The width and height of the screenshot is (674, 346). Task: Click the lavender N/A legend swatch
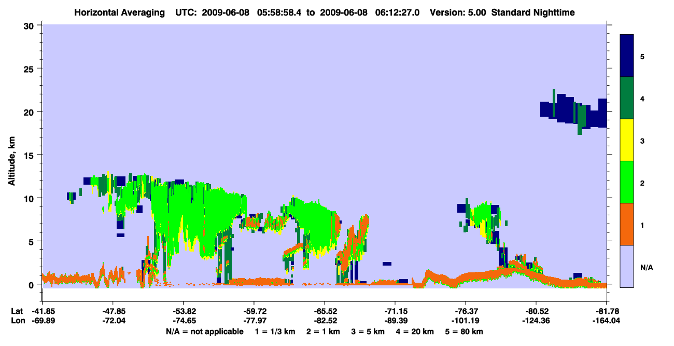coord(627,266)
